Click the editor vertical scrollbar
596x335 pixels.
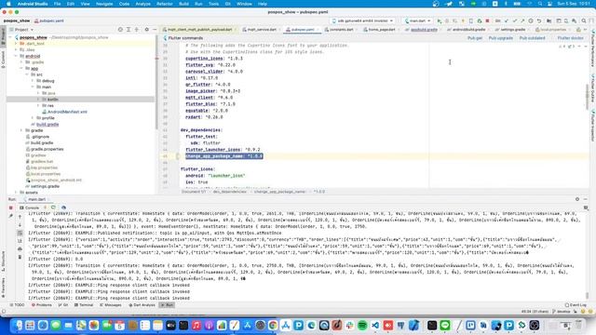[x=588, y=97]
